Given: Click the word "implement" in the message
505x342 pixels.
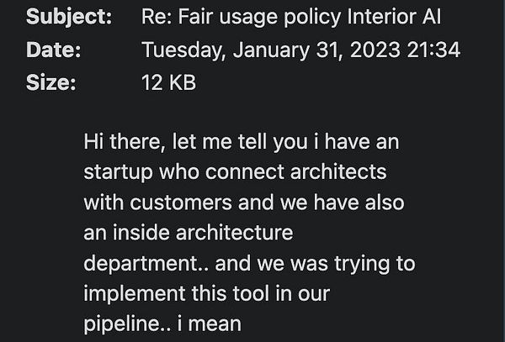Looking at the screenshot, I should click(x=125, y=293).
